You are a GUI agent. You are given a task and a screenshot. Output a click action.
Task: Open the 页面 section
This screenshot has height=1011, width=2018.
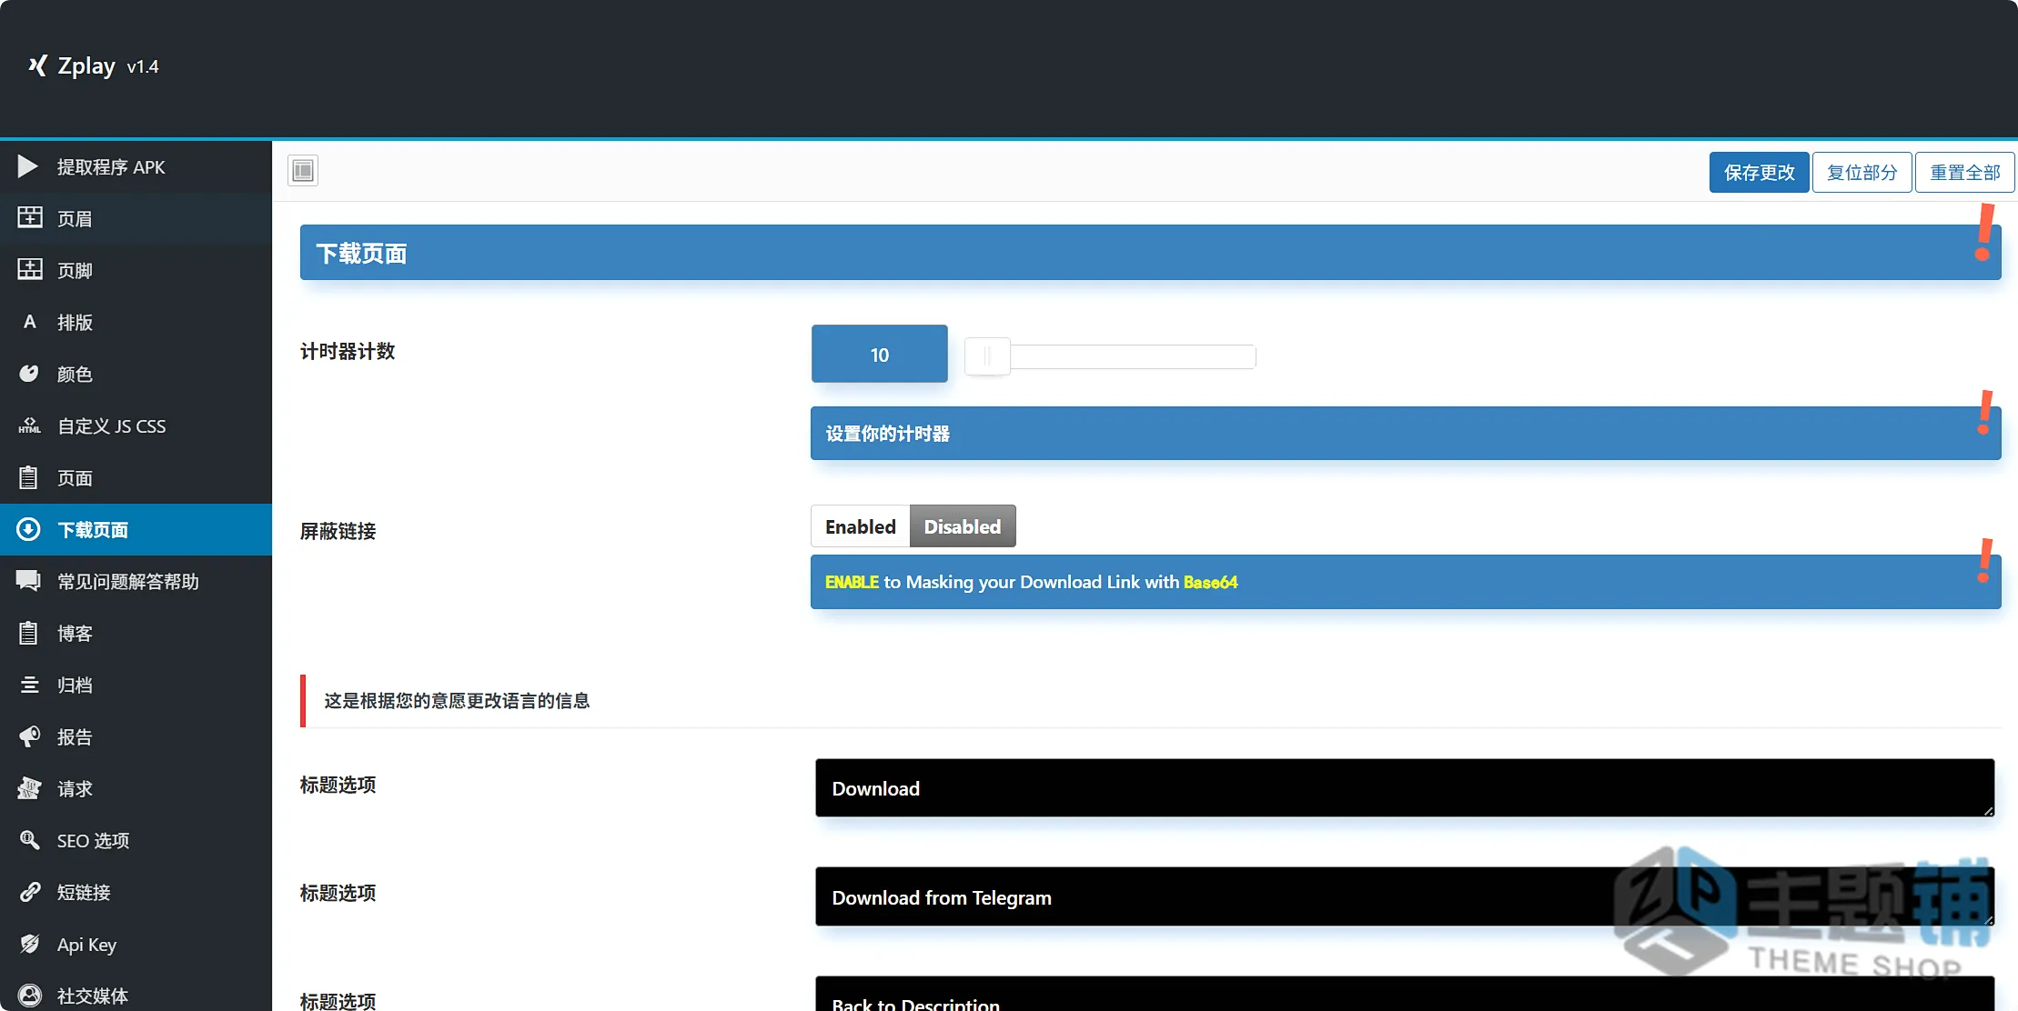click(x=136, y=477)
